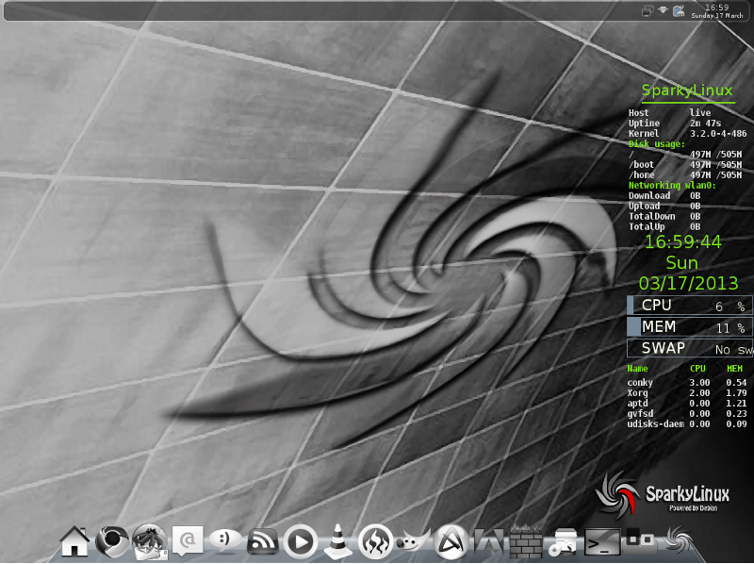
Task: Launch VLC media player
Action: pyautogui.click(x=337, y=540)
